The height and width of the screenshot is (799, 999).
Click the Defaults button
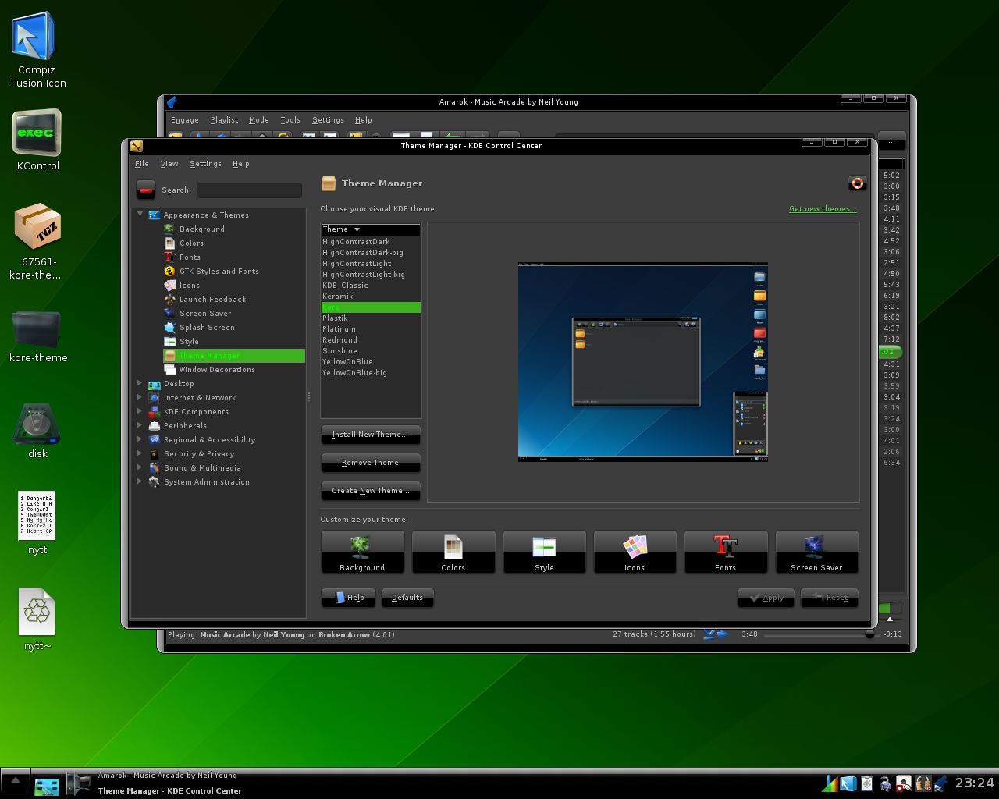(407, 598)
